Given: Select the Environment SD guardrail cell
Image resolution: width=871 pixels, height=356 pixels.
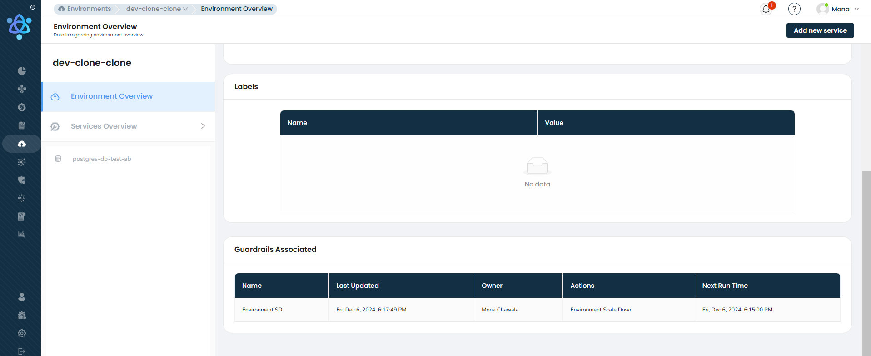Looking at the screenshot, I should (x=282, y=310).
